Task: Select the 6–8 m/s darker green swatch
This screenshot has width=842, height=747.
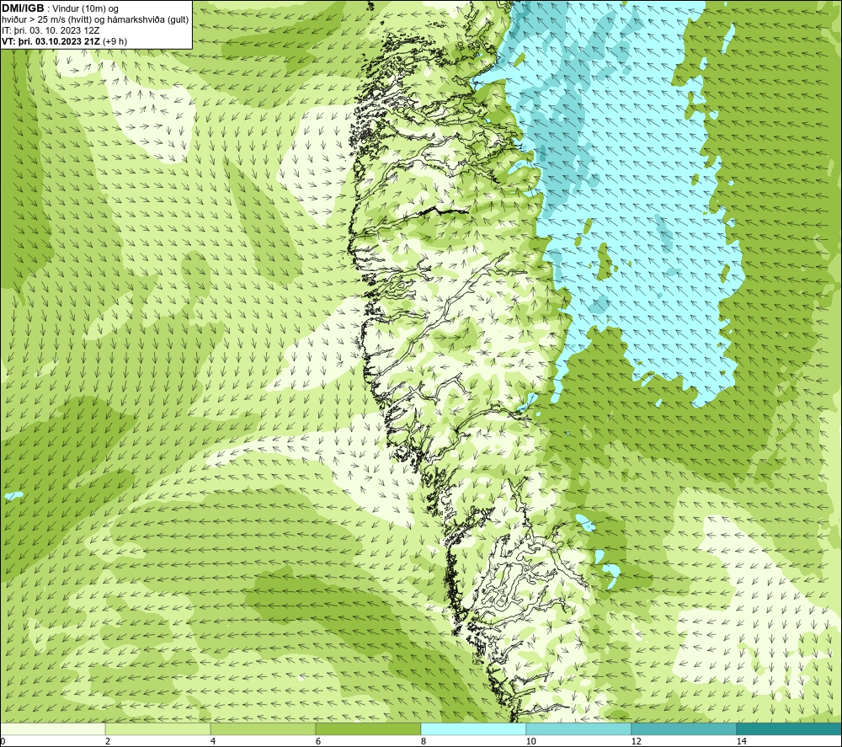Action: click(x=369, y=728)
